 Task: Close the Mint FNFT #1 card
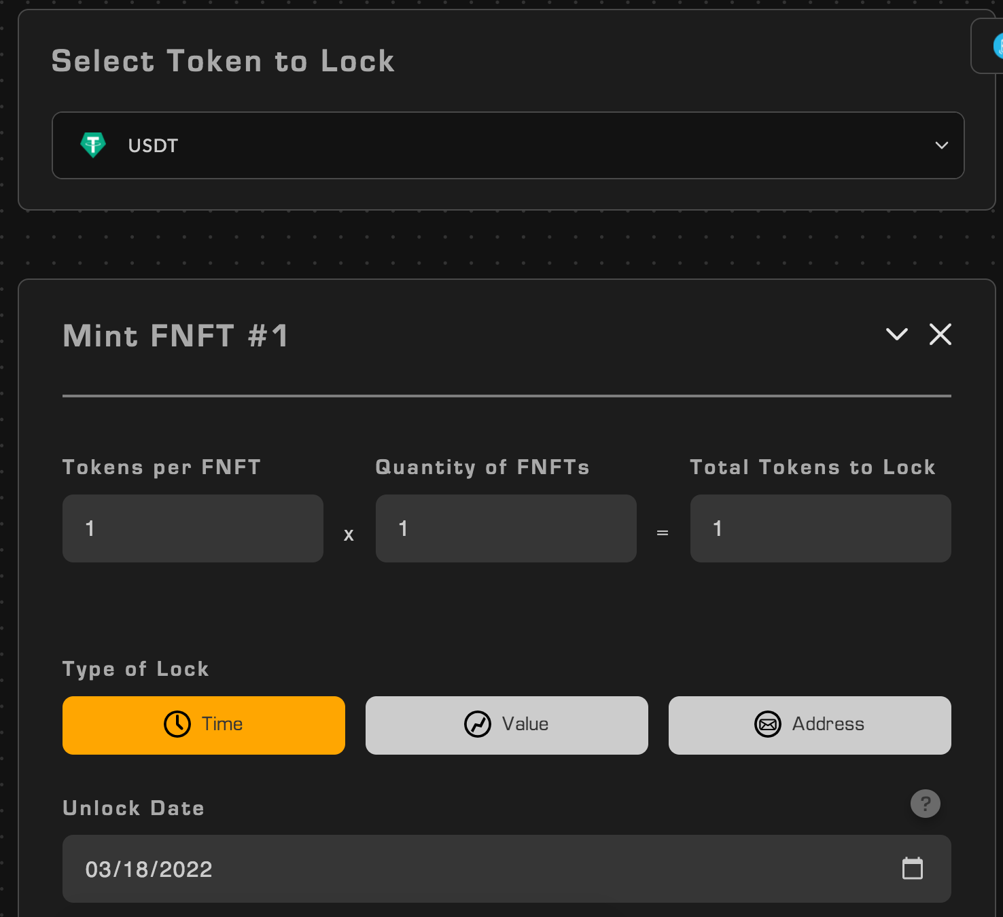click(x=940, y=334)
